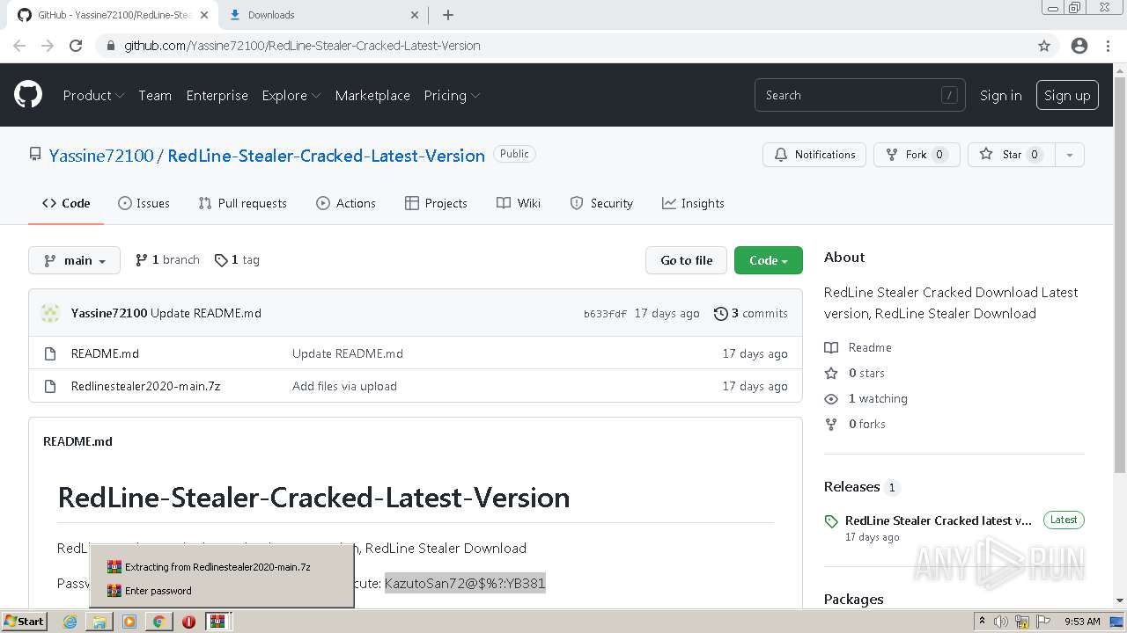Click the Sign up button
This screenshot has width=1127, height=633.
1067,95
